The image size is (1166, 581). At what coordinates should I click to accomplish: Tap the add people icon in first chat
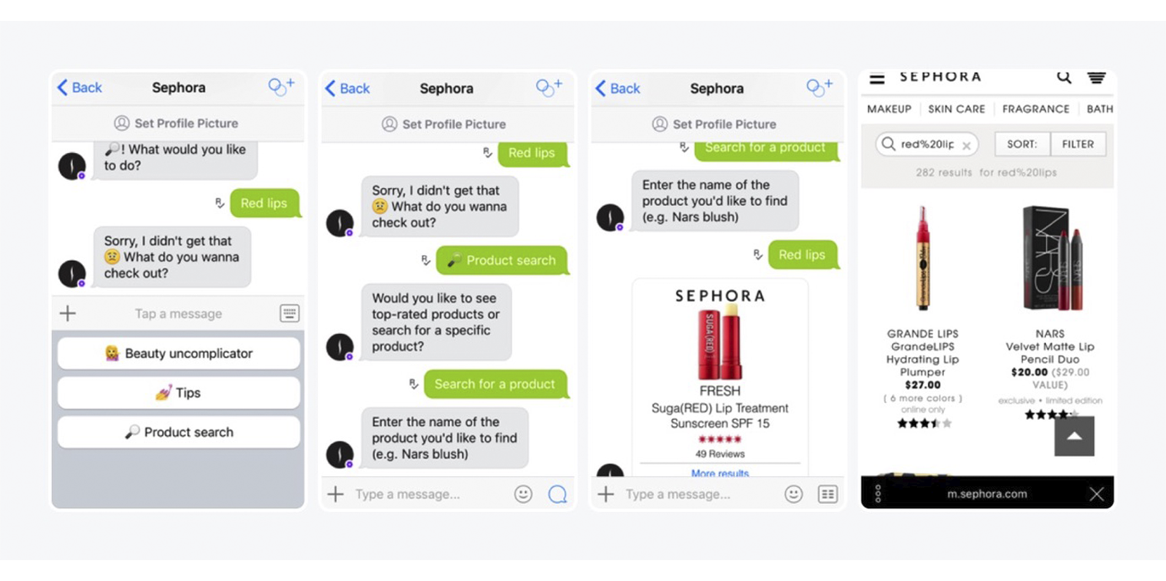click(x=280, y=87)
